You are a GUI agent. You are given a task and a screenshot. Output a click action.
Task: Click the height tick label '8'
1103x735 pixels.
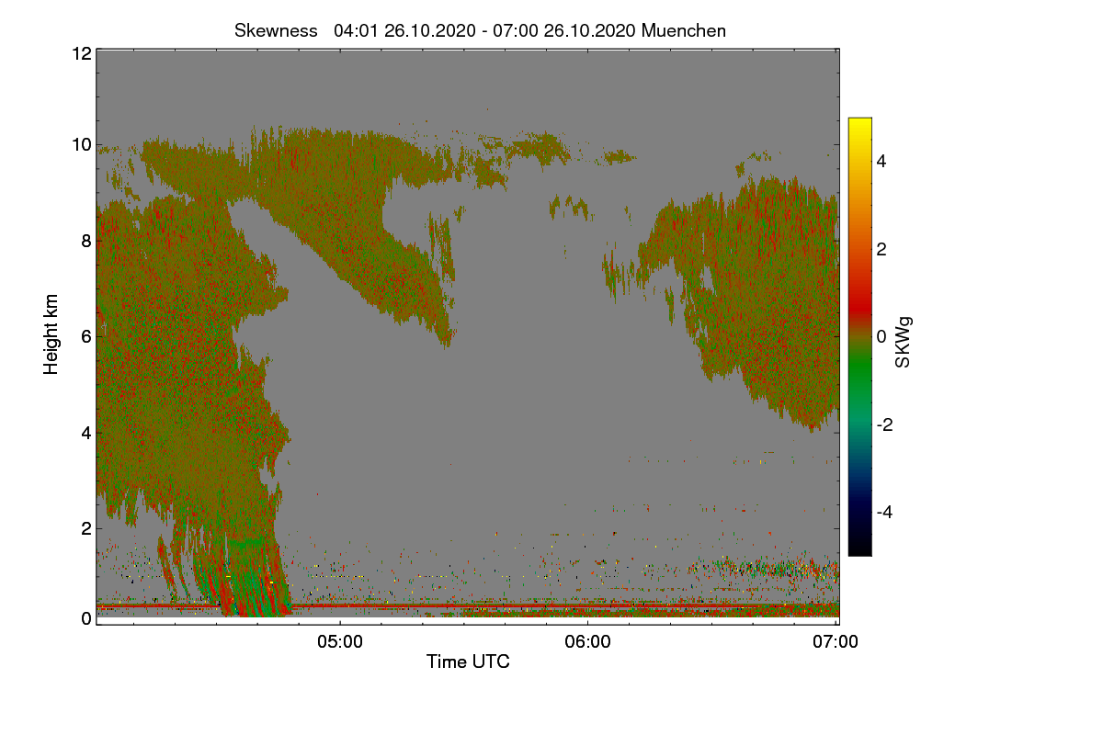point(86,241)
